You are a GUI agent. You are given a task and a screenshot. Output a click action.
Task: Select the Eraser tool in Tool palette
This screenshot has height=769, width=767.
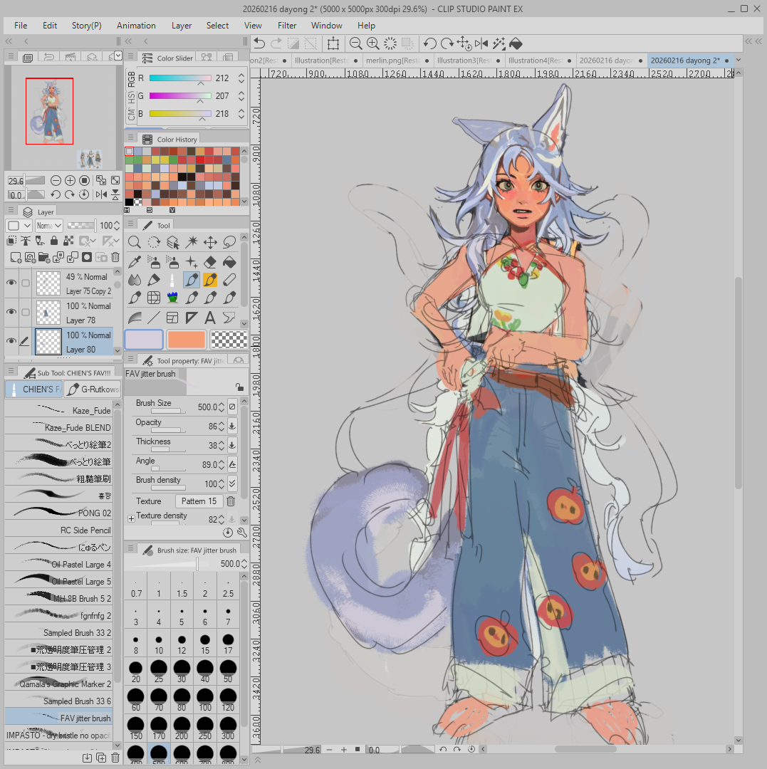[210, 261]
